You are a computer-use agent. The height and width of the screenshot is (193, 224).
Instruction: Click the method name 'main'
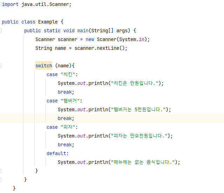point(83,31)
